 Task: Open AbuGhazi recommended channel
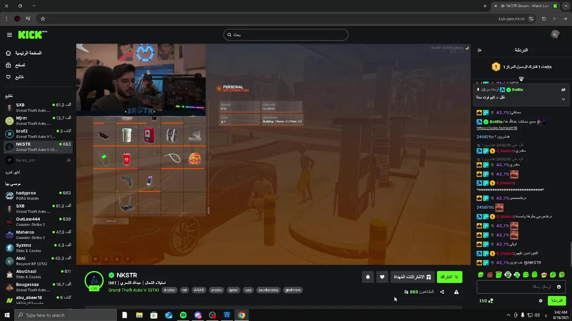click(x=38, y=274)
